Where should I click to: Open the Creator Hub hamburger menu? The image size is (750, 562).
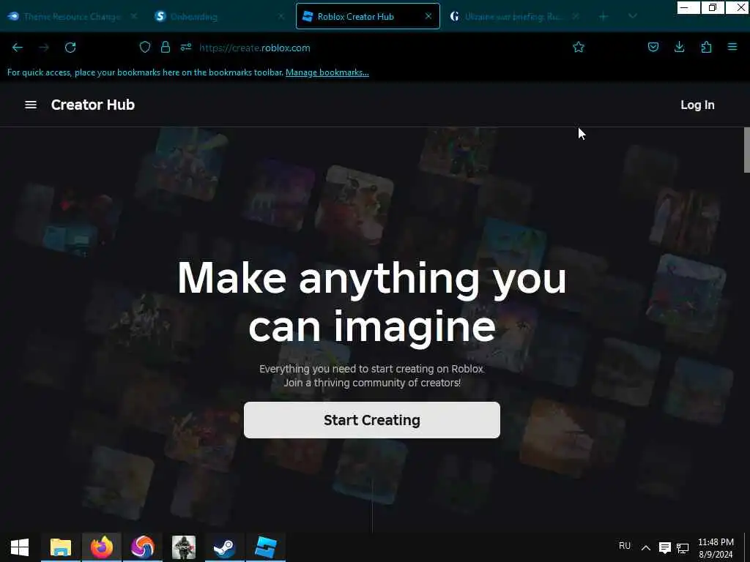[x=31, y=105]
